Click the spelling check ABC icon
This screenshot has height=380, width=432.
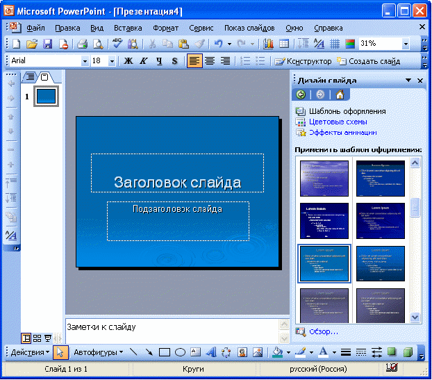[117, 44]
